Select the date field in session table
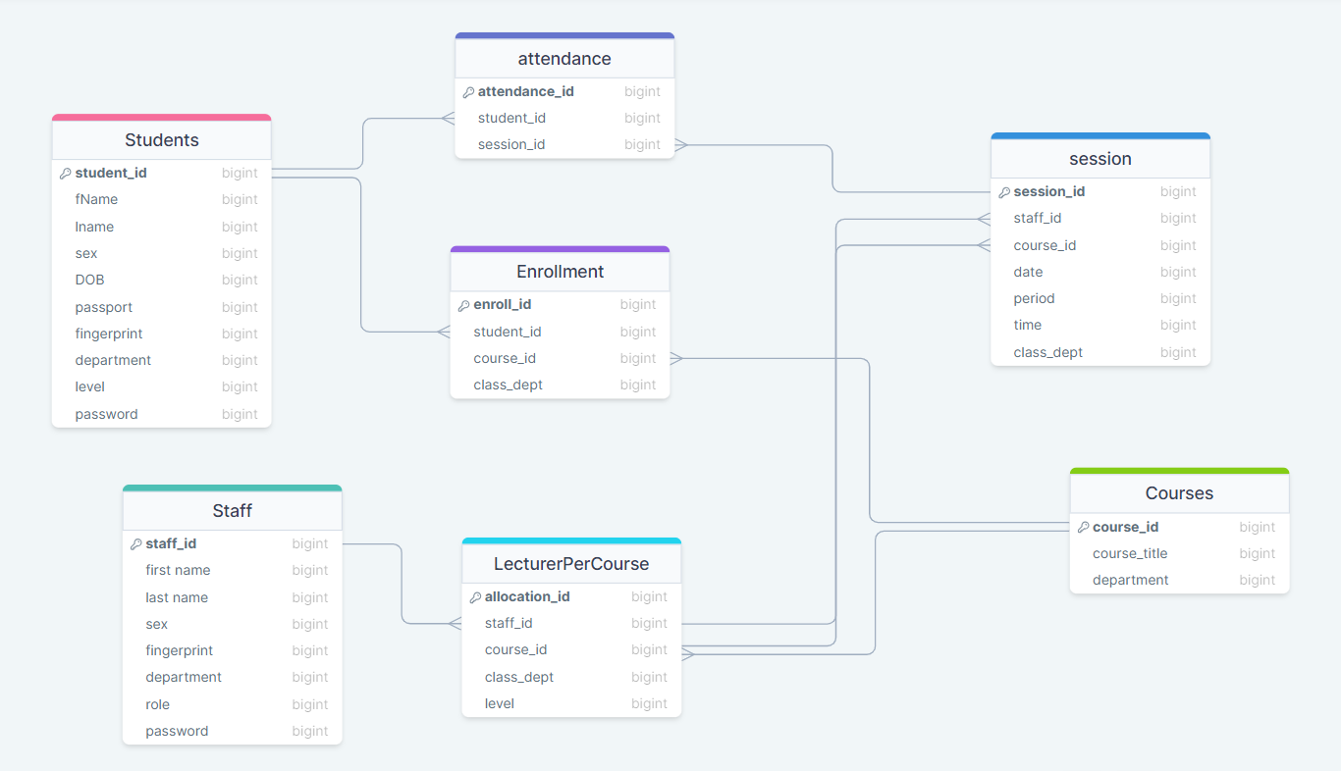 1100,272
